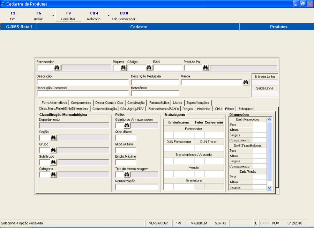Click the Descrição input field

click(82, 82)
